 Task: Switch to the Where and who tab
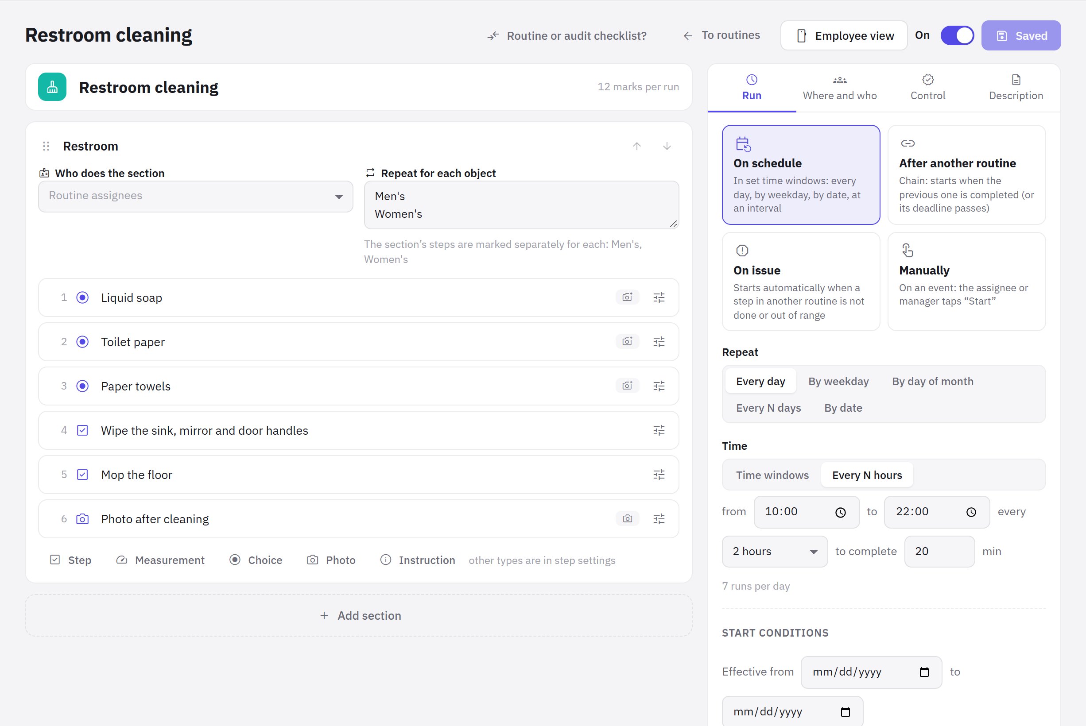(x=839, y=88)
